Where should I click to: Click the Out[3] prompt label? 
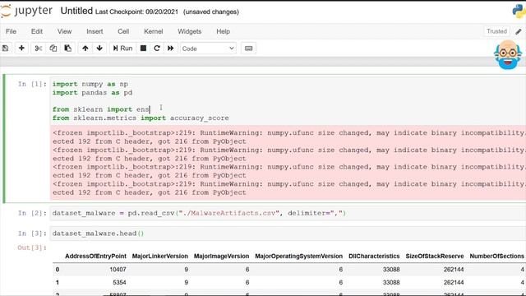point(32,247)
